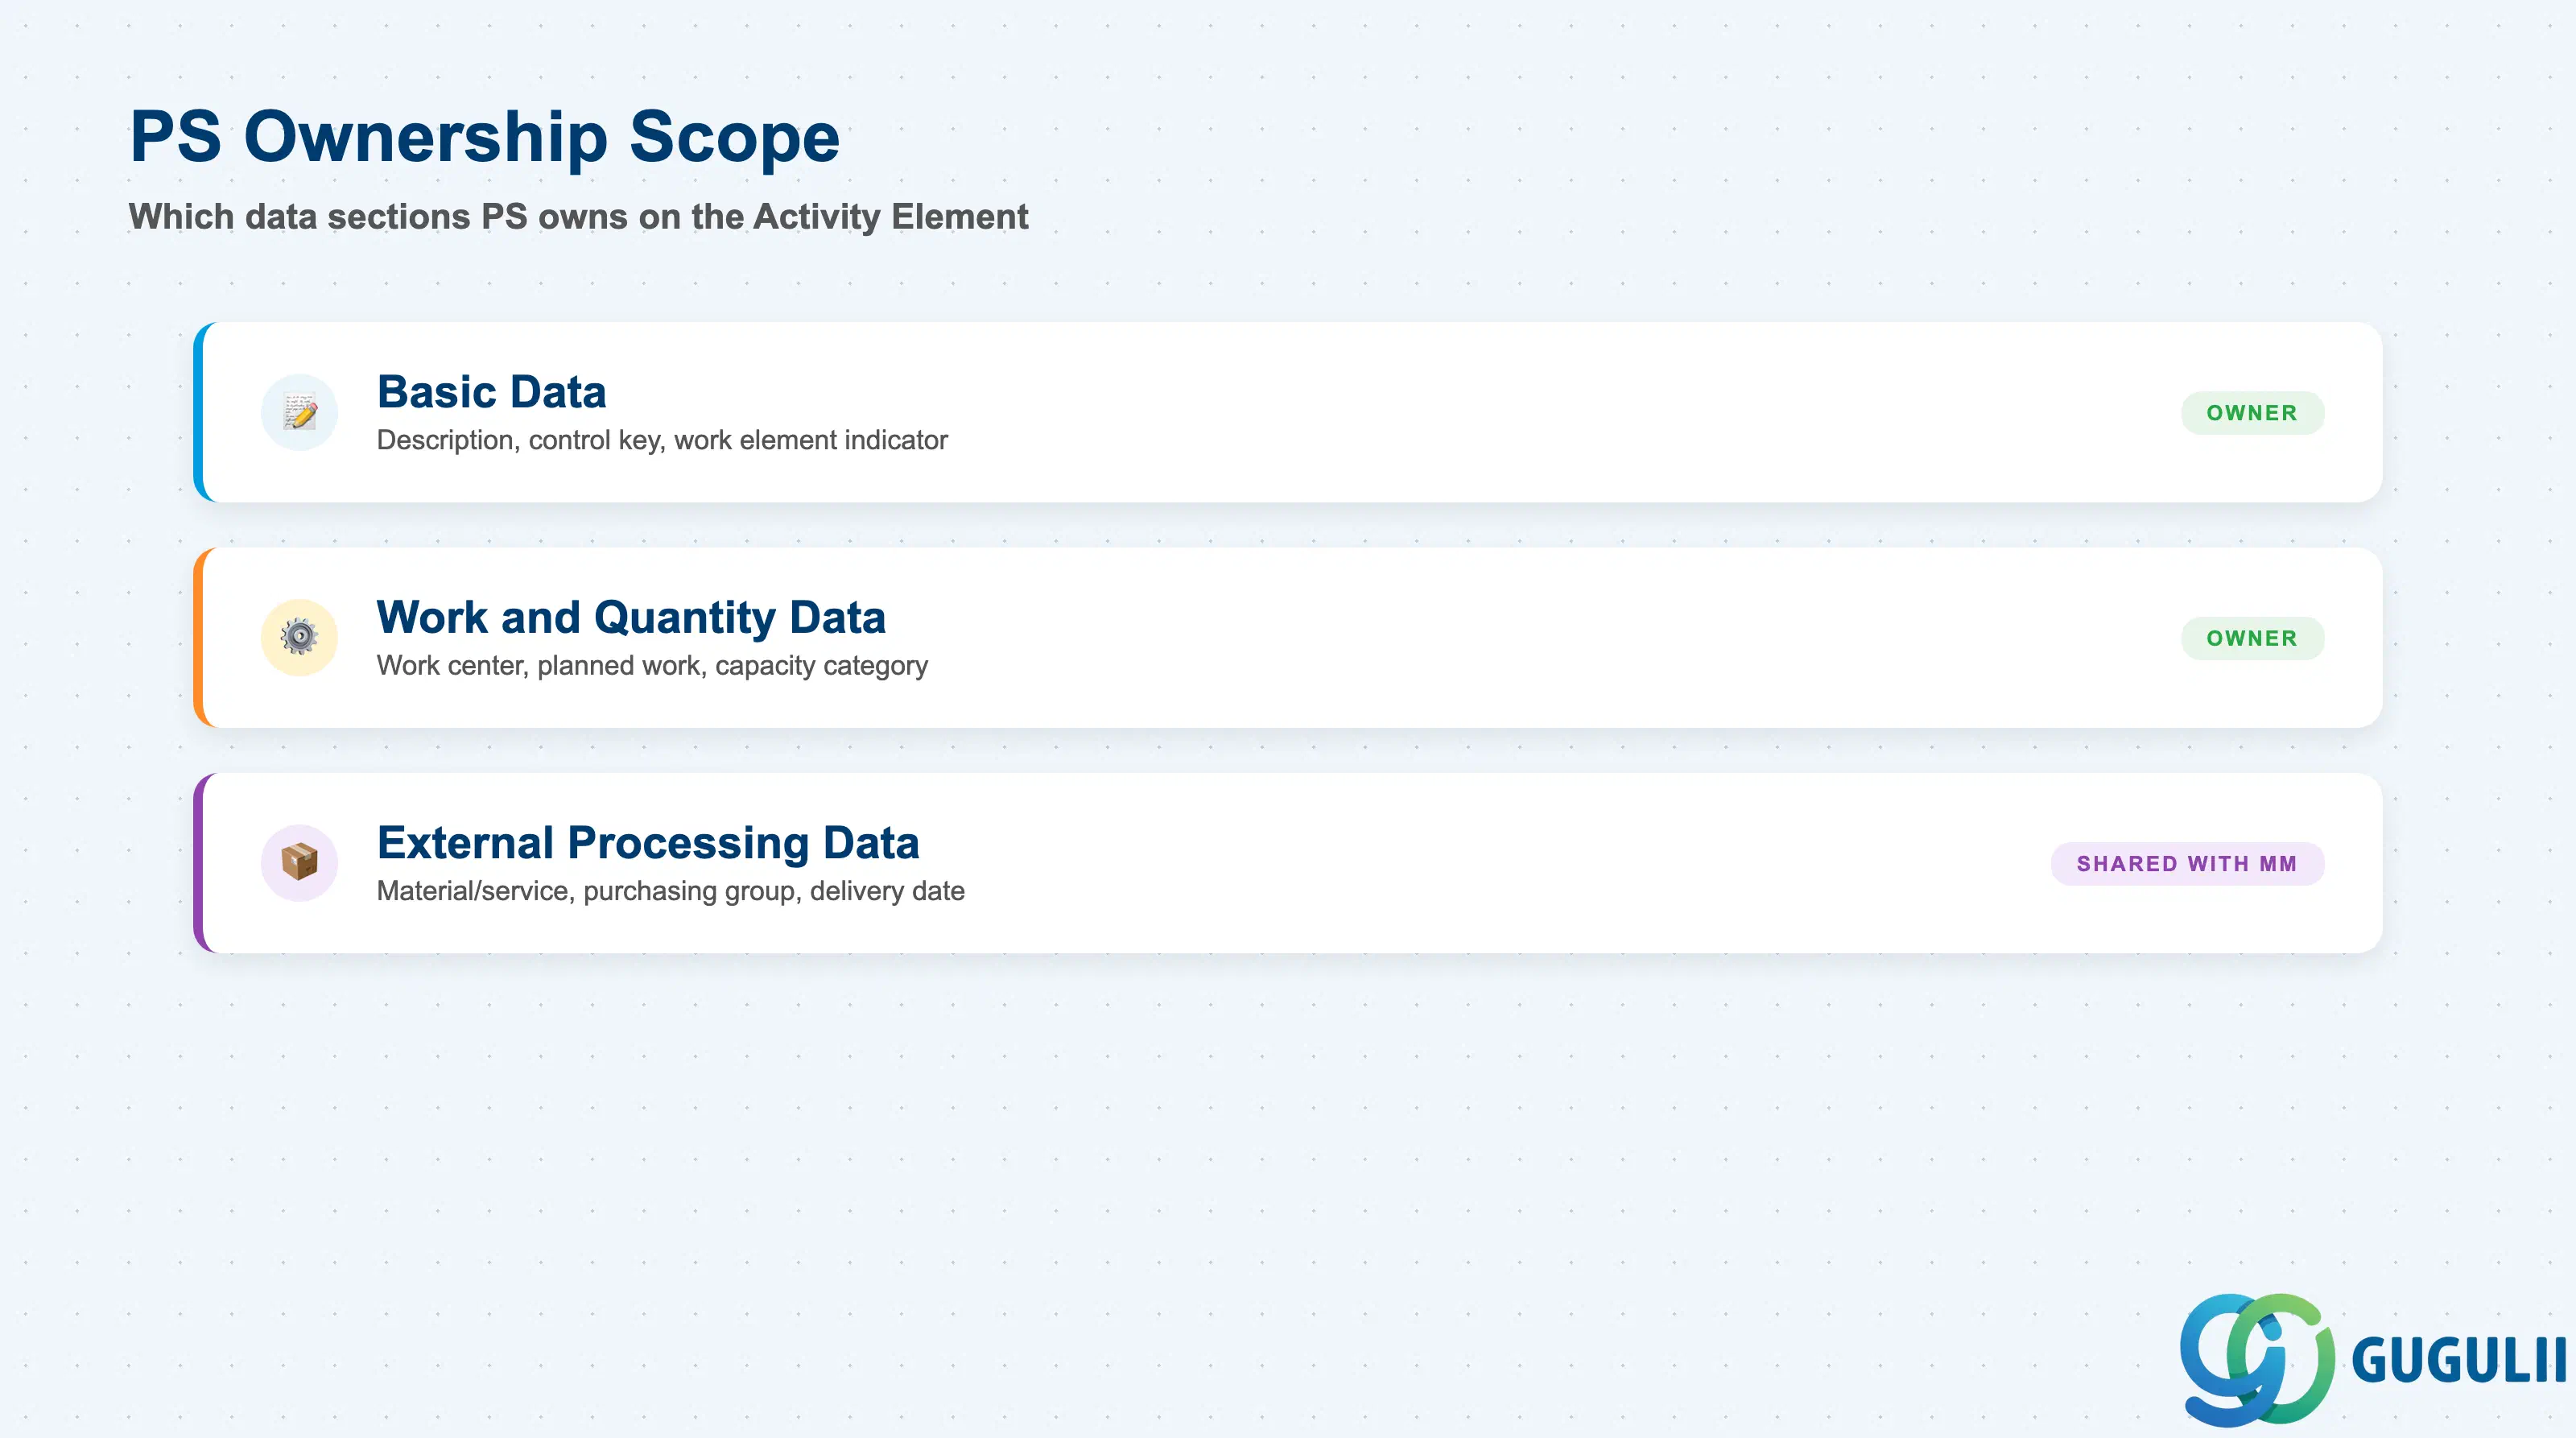The width and height of the screenshot is (2576, 1438).
Task: Click the PS Ownership Scope title
Action: [485, 136]
